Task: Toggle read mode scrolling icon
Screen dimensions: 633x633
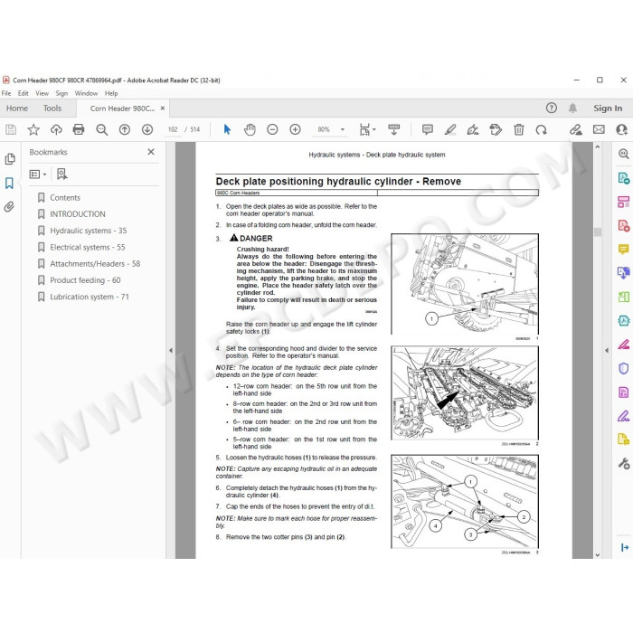Action: pyautogui.click(x=393, y=129)
